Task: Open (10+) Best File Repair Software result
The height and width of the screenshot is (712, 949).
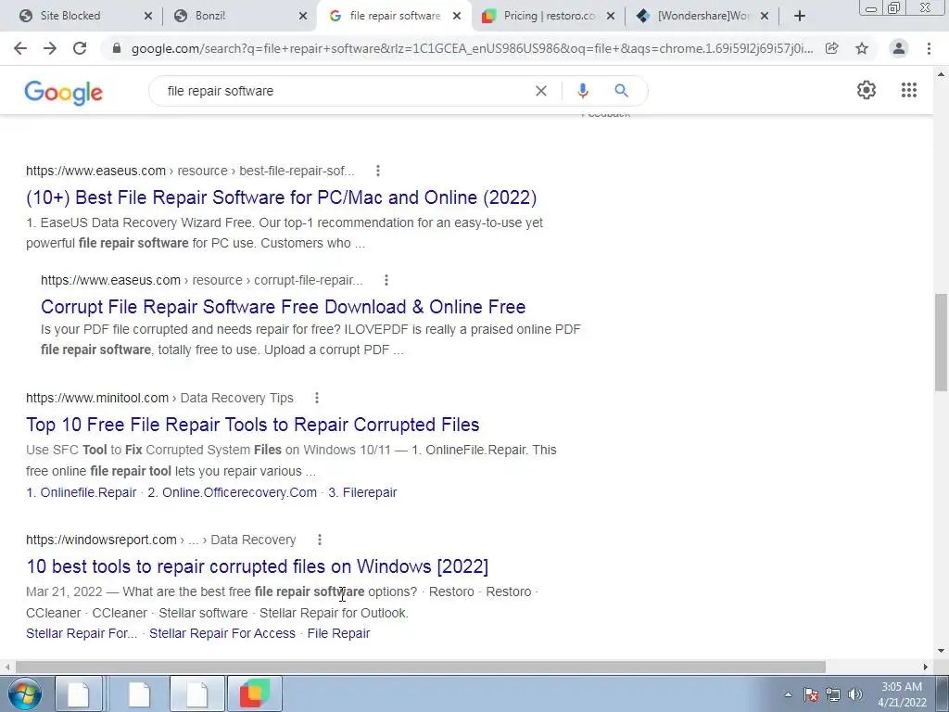Action: click(282, 197)
